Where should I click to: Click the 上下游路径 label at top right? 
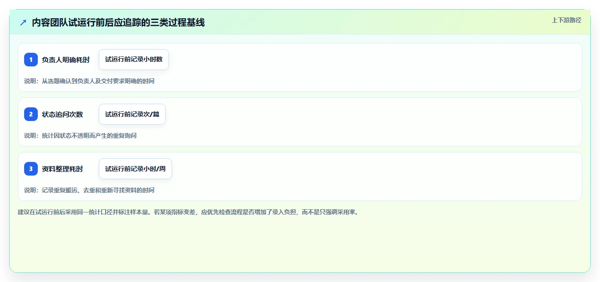coord(566,20)
